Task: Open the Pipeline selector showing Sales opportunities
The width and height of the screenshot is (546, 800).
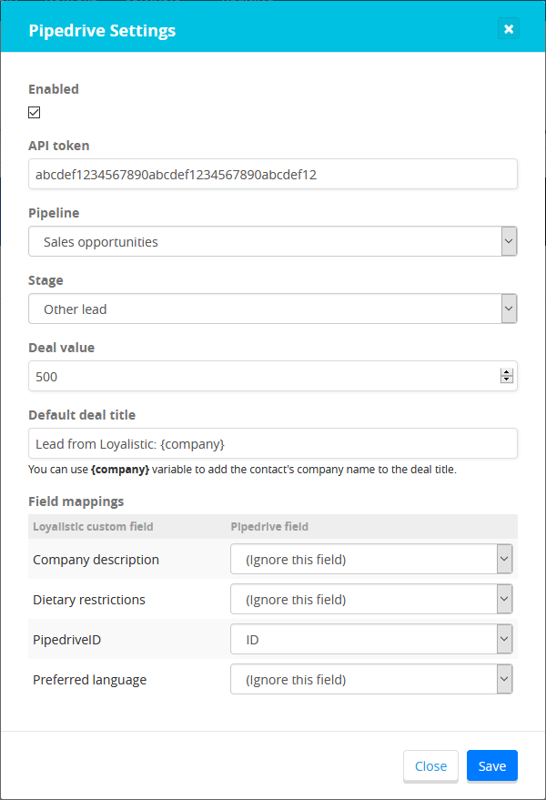Action: click(x=273, y=241)
